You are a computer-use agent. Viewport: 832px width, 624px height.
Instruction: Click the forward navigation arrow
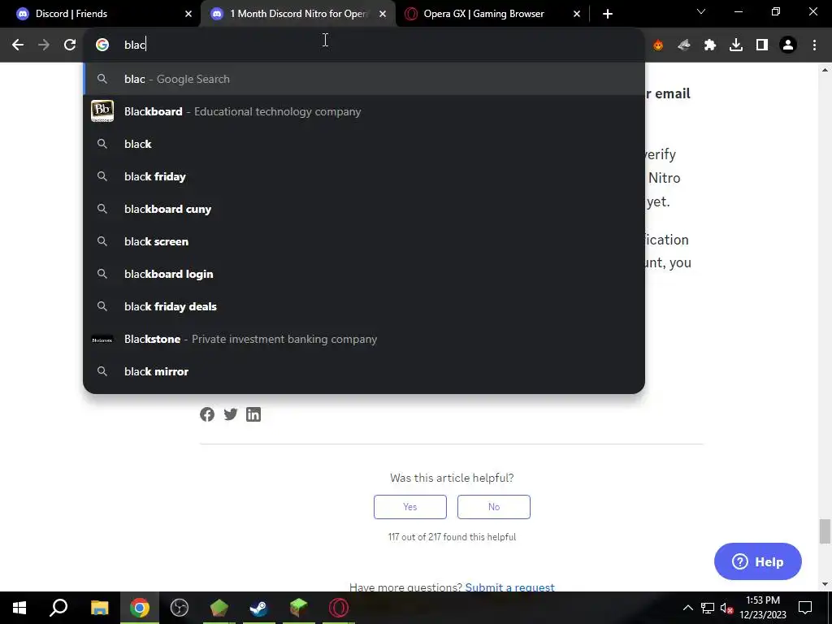pyautogui.click(x=44, y=45)
